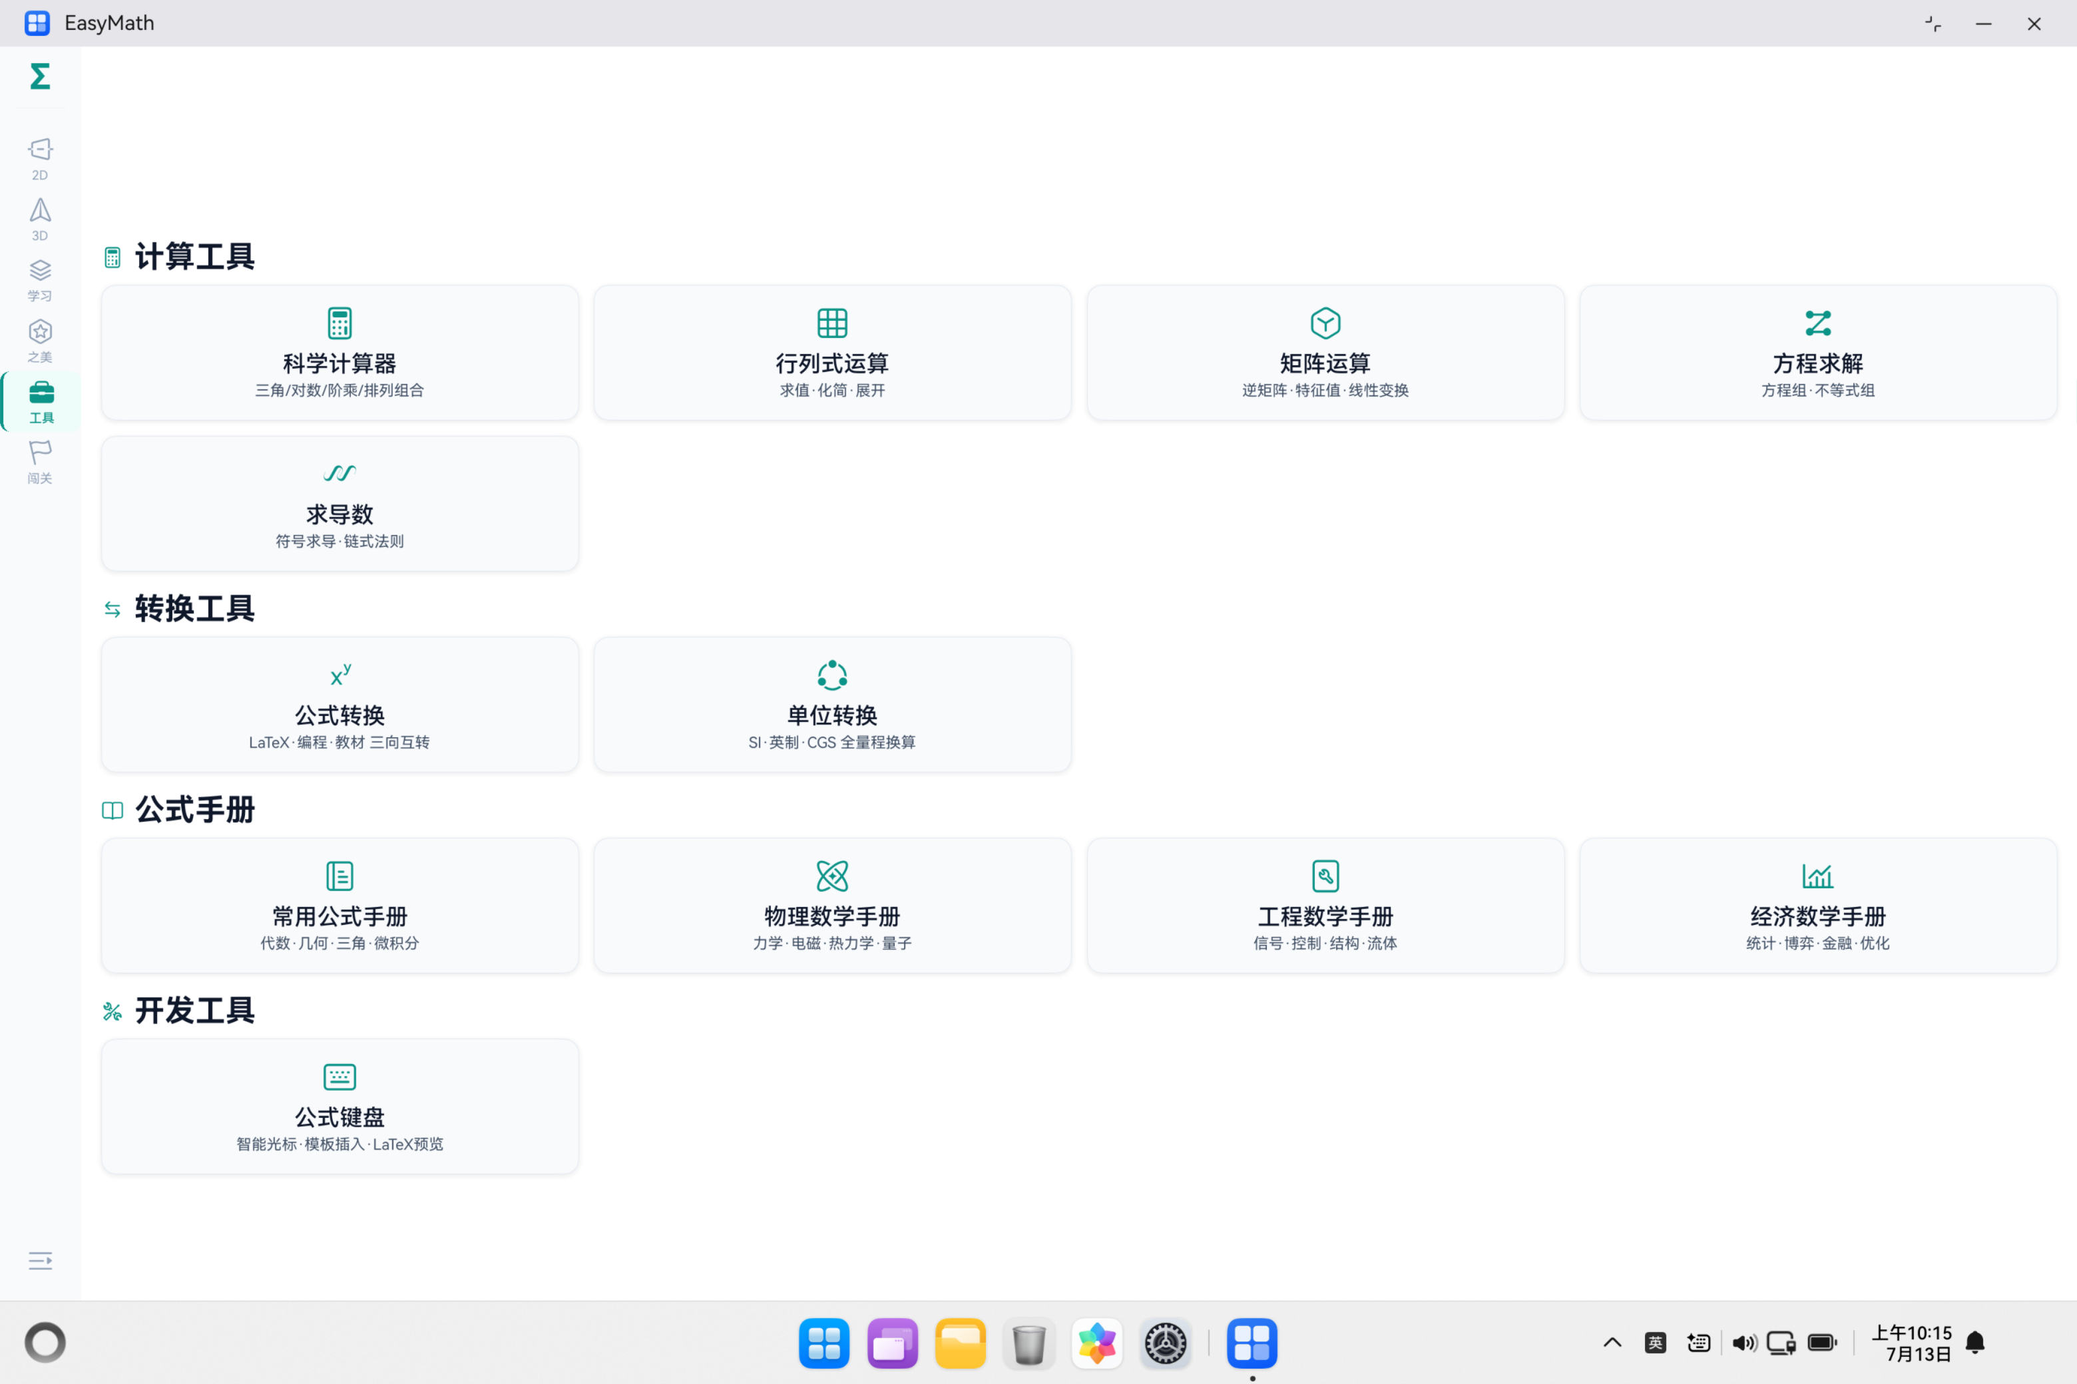Click the SI·英制·CGS 全量程换算 subtitle

coord(833,743)
